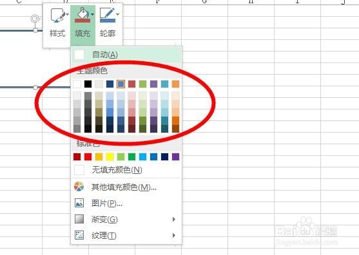
Task: Pick orange theme color swatch in top row
Action: click(175, 84)
